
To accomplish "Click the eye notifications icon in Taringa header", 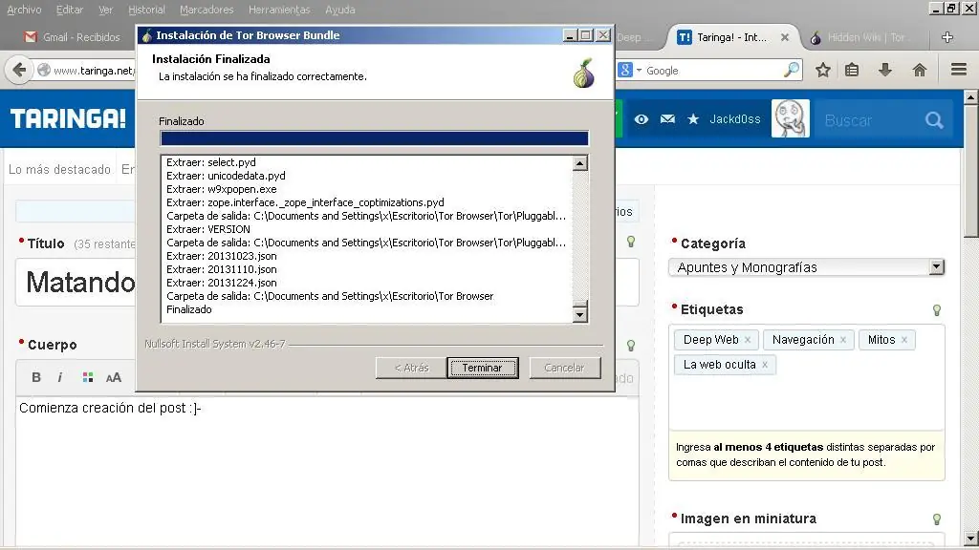I will [x=642, y=119].
